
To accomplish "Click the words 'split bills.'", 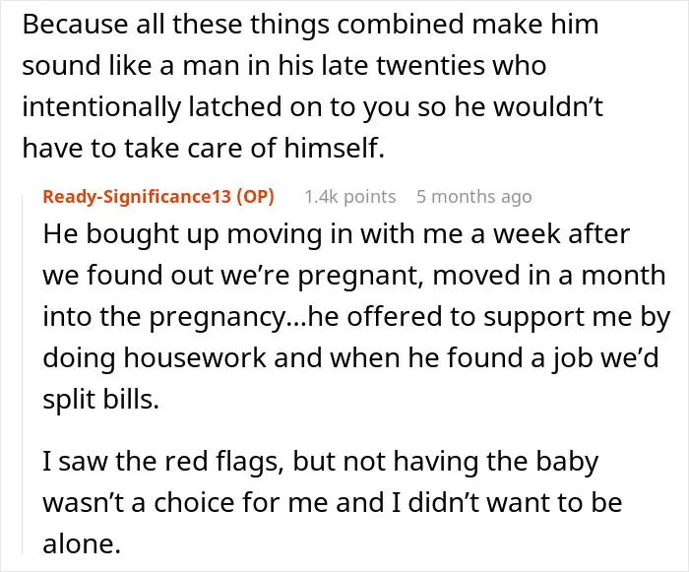I will 100,399.
